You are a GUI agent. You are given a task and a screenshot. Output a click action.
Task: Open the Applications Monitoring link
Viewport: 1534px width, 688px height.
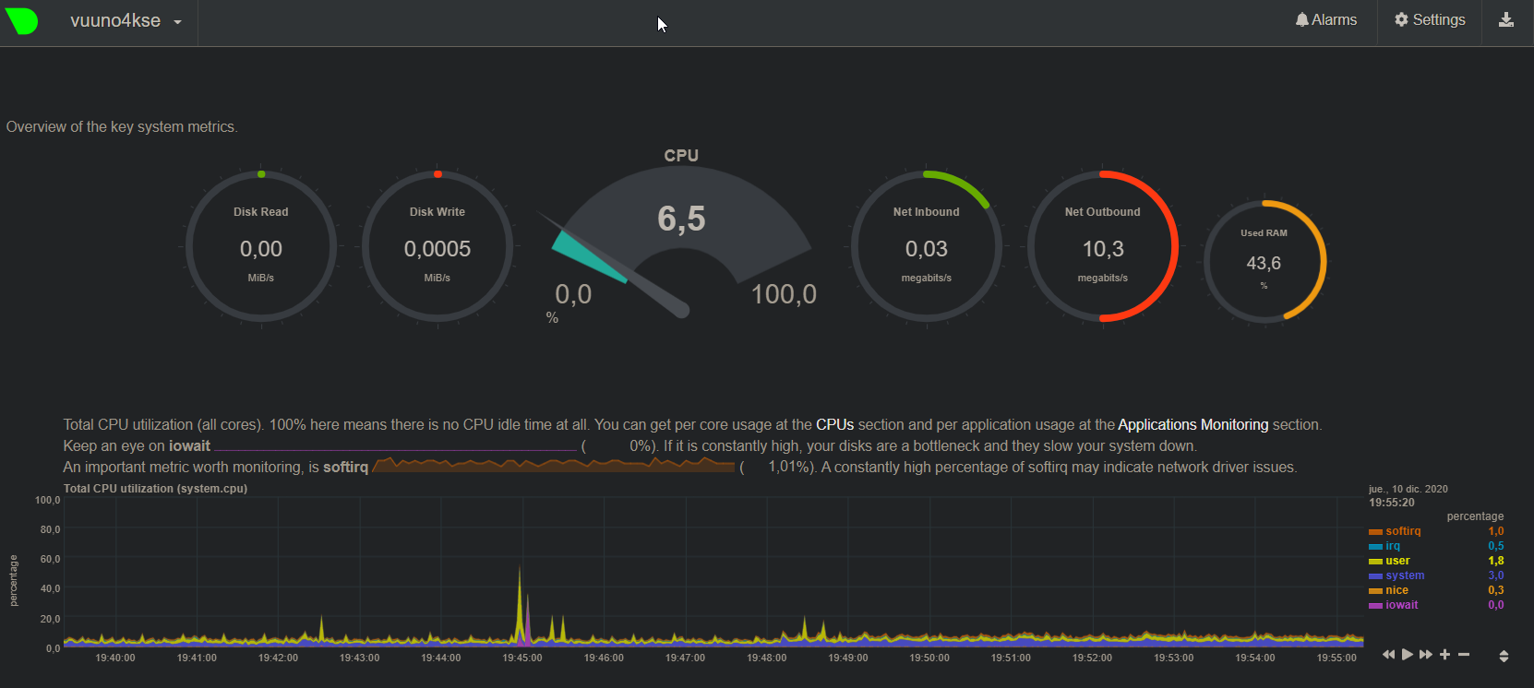[1192, 425]
